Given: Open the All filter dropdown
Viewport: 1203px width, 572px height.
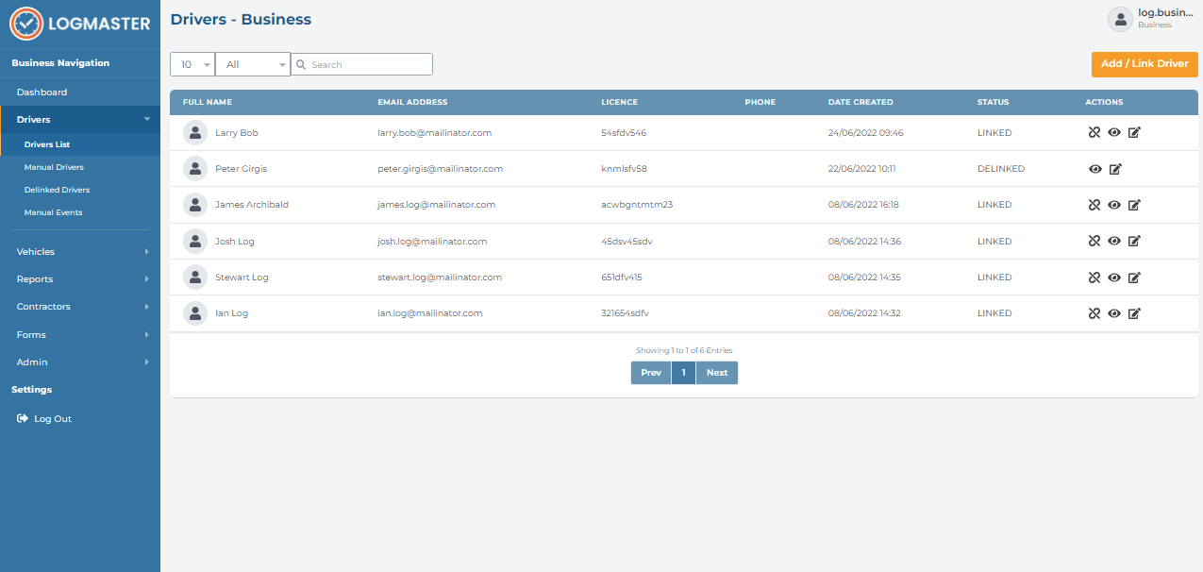Looking at the screenshot, I should point(253,64).
